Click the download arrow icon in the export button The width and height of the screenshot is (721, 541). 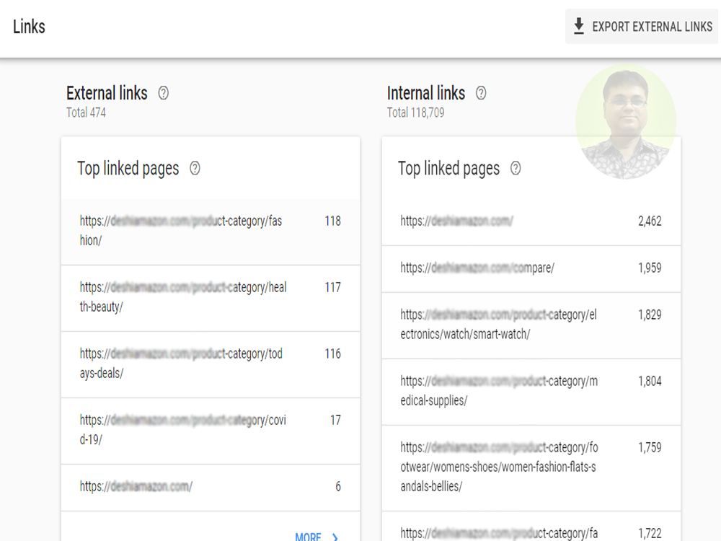pyautogui.click(x=579, y=26)
